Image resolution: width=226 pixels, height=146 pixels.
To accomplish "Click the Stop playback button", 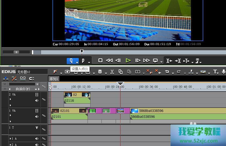I will pyautogui.click(x=100, y=61).
